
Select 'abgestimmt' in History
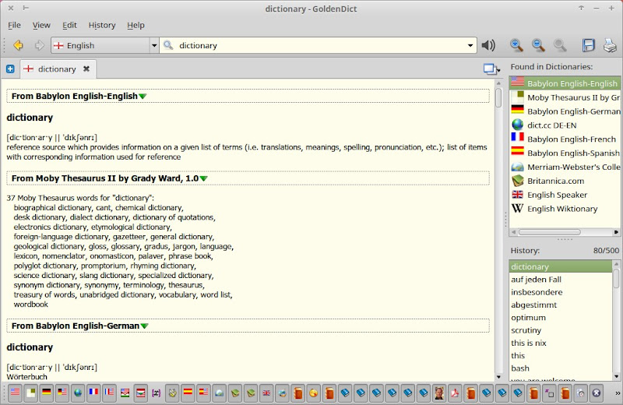pyautogui.click(x=561, y=305)
